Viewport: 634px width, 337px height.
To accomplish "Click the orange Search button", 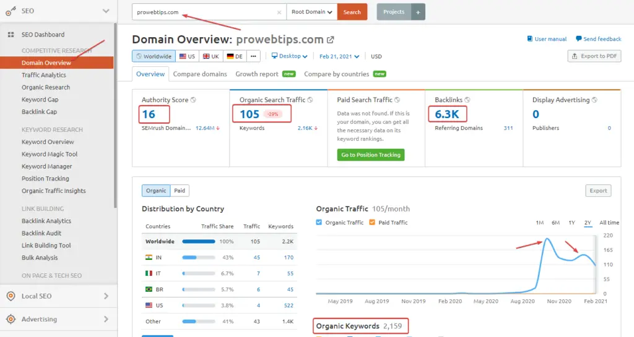I will [352, 12].
